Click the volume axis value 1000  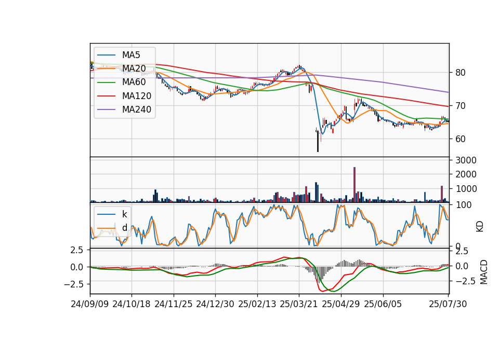pyautogui.click(x=466, y=189)
